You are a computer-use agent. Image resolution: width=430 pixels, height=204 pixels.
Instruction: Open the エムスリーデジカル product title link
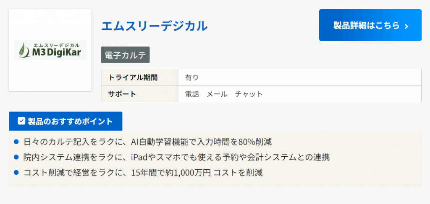(x=154, y=26)
